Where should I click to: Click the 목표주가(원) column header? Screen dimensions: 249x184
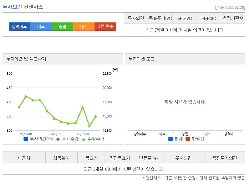coord(160,18)
